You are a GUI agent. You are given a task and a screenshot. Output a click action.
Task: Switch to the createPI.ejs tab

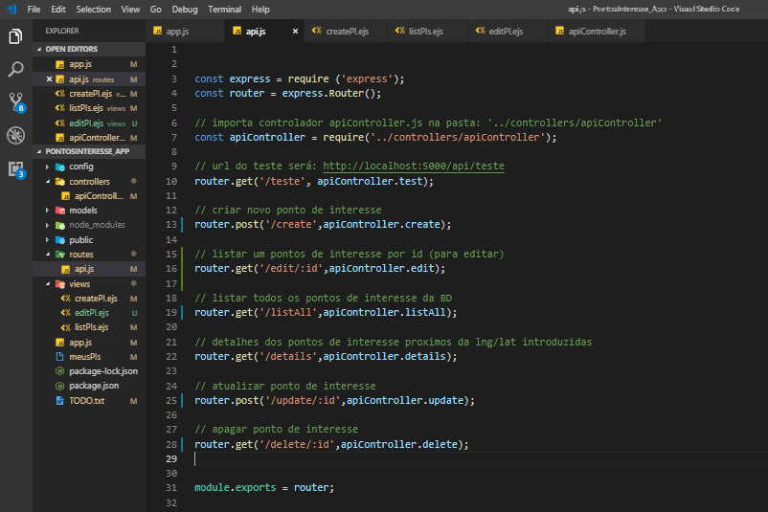click(347, 32)
